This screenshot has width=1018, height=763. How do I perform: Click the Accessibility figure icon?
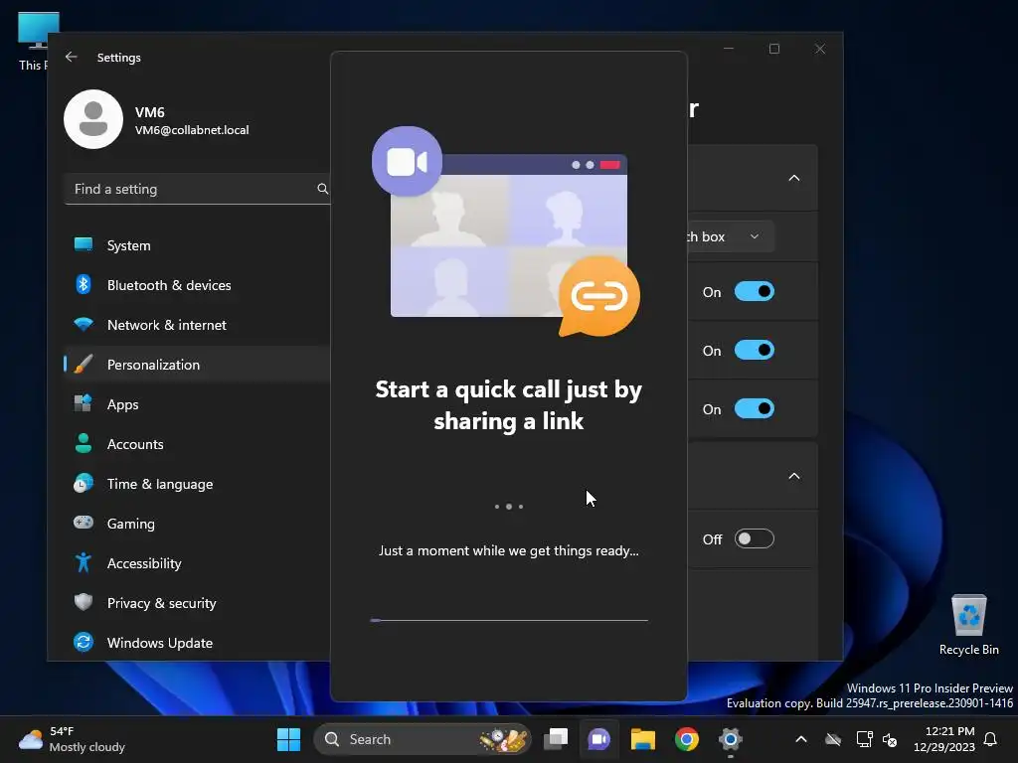(84, 562)
